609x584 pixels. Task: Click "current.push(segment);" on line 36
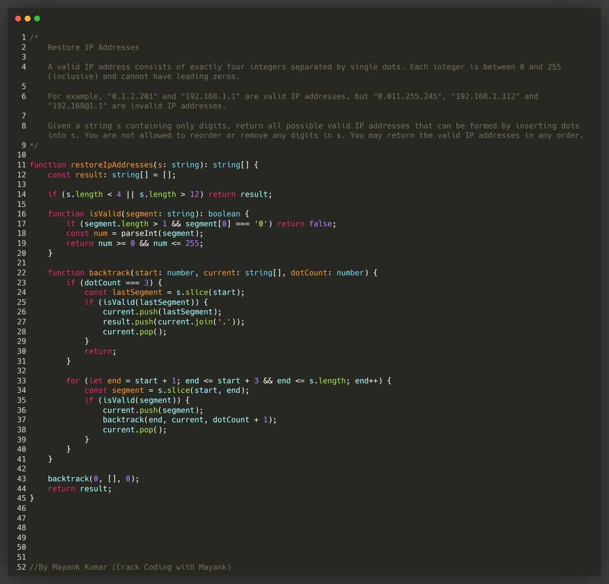pyautogui.click(x=153, y=410)
